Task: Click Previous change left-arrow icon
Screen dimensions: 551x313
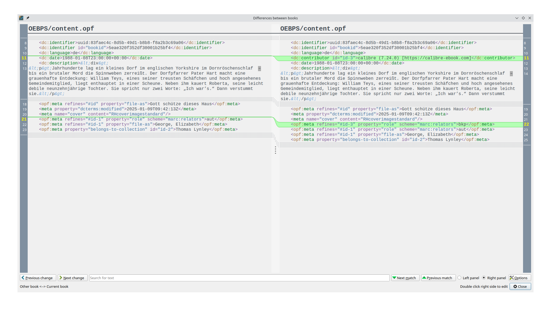Action: [23, 278]
